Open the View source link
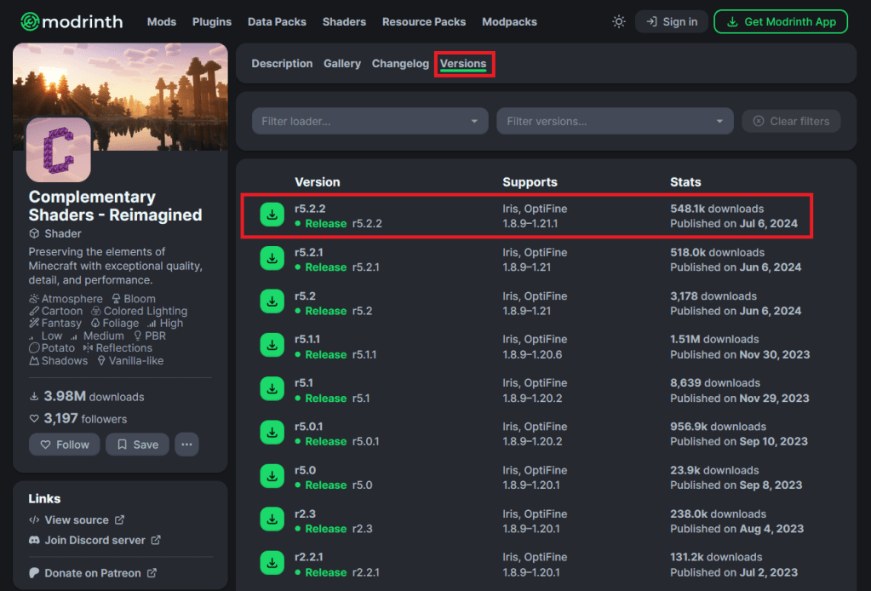871x591 pixels. [77, 519]
